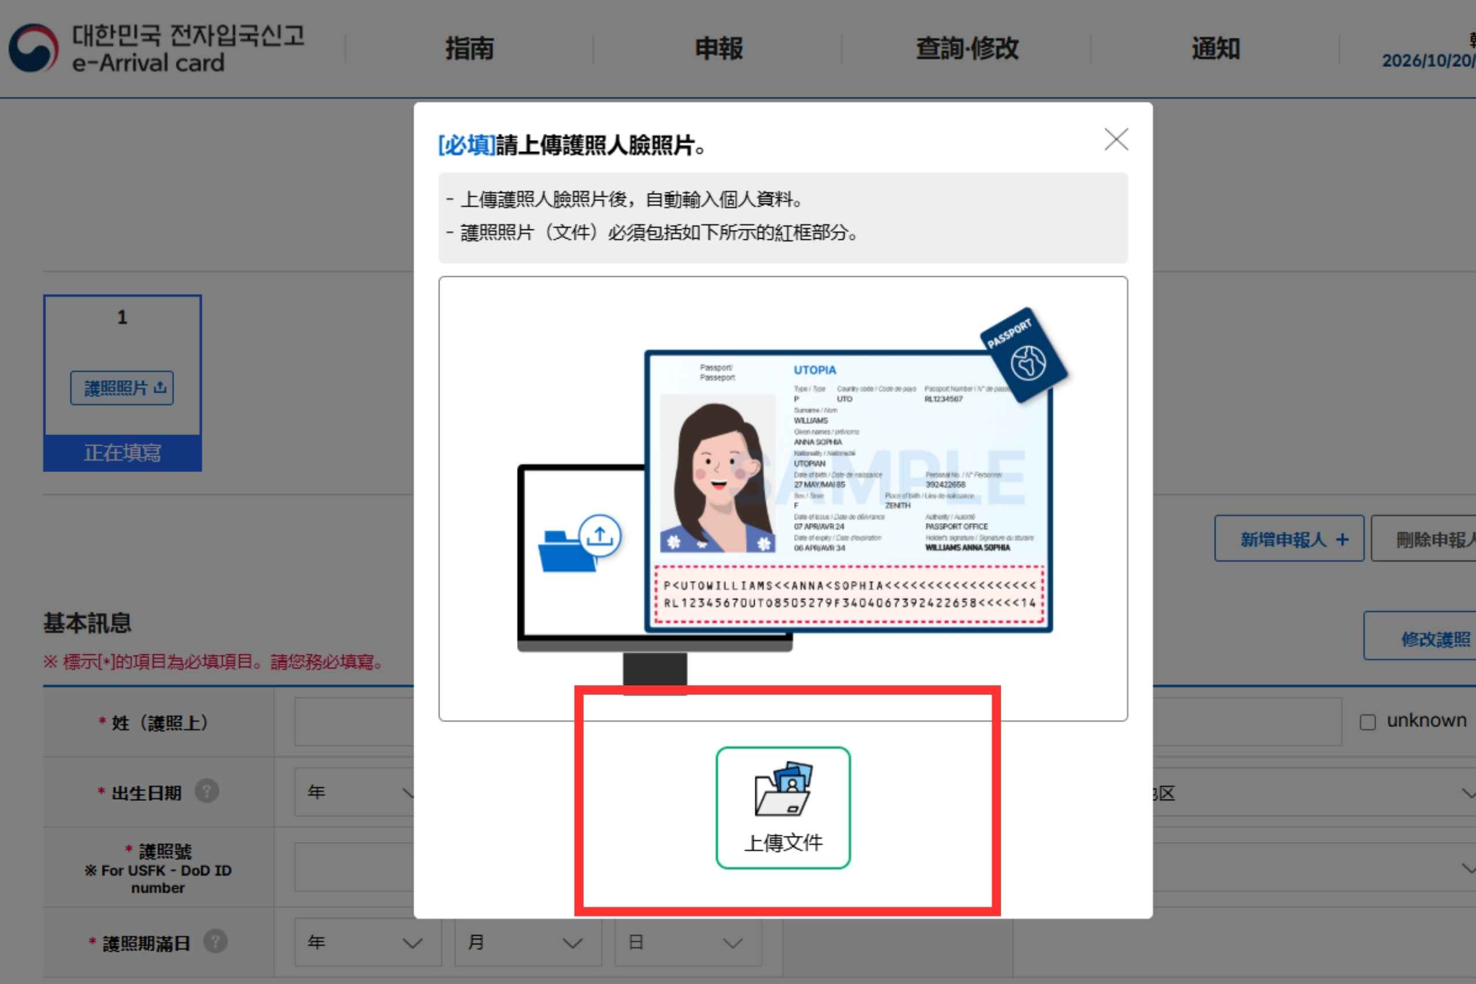Viewport: 1476px width, 984px height.
Task: Click the 護照號 passport number field
Action: click(355, 868)
